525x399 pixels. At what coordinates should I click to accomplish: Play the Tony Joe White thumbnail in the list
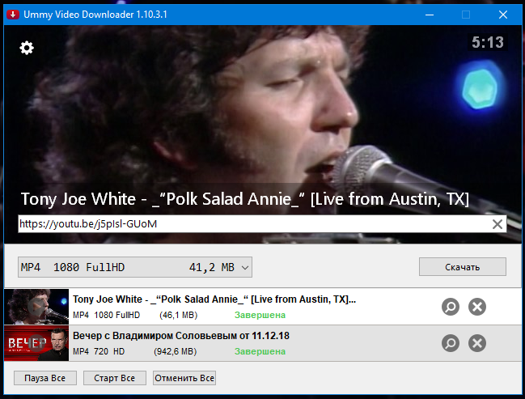point(36,307)
